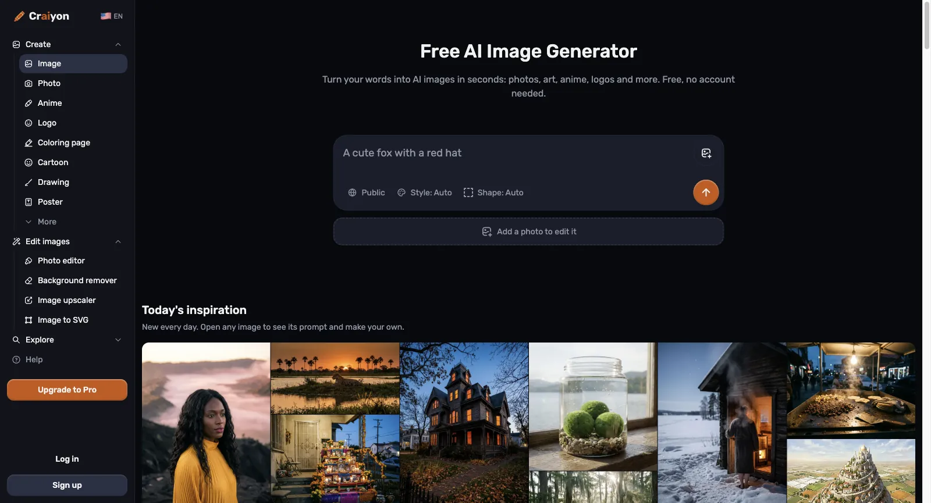Click the Background remover eraser icon
Viewport: 931px width, 503px height.
29,281
